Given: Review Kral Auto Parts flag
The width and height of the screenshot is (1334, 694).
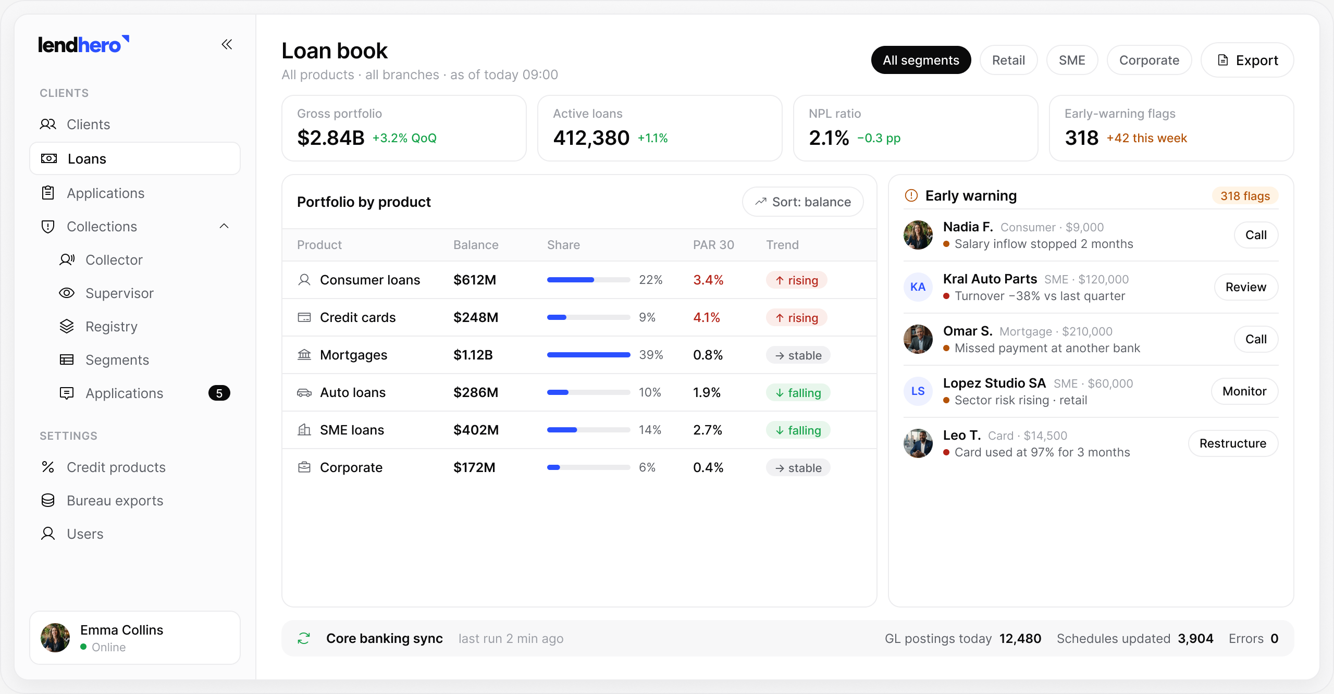Looking at the screenshot, I should [1246, 287].
